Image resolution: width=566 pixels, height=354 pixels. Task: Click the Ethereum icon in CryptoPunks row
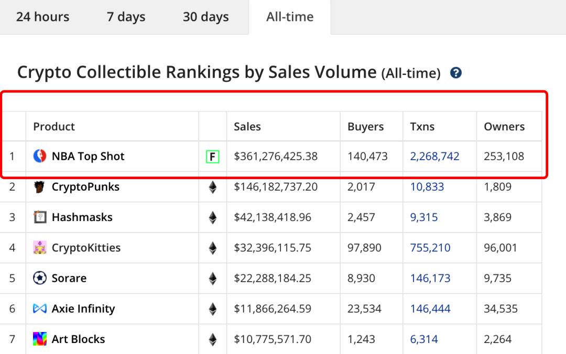click(x=213, y=187)
